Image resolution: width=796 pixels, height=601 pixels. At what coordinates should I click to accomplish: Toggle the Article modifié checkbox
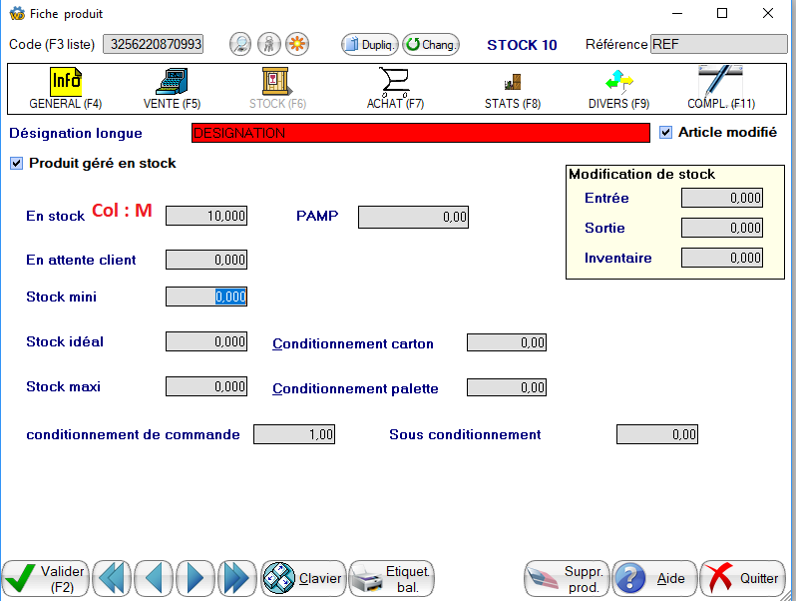coord(667,132)
